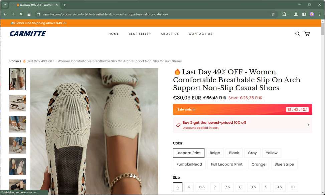Open the Chrome three-dot menu
The height and width of the screenshot is (195, 325).
[x=319, y=14]
